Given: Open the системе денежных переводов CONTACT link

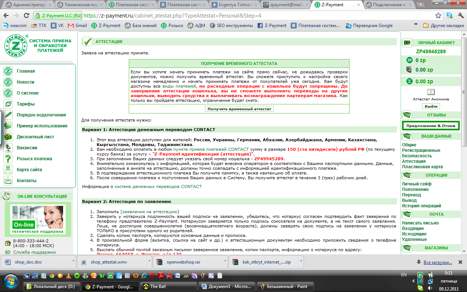Looking at the screenshot, I should point(158,187).
